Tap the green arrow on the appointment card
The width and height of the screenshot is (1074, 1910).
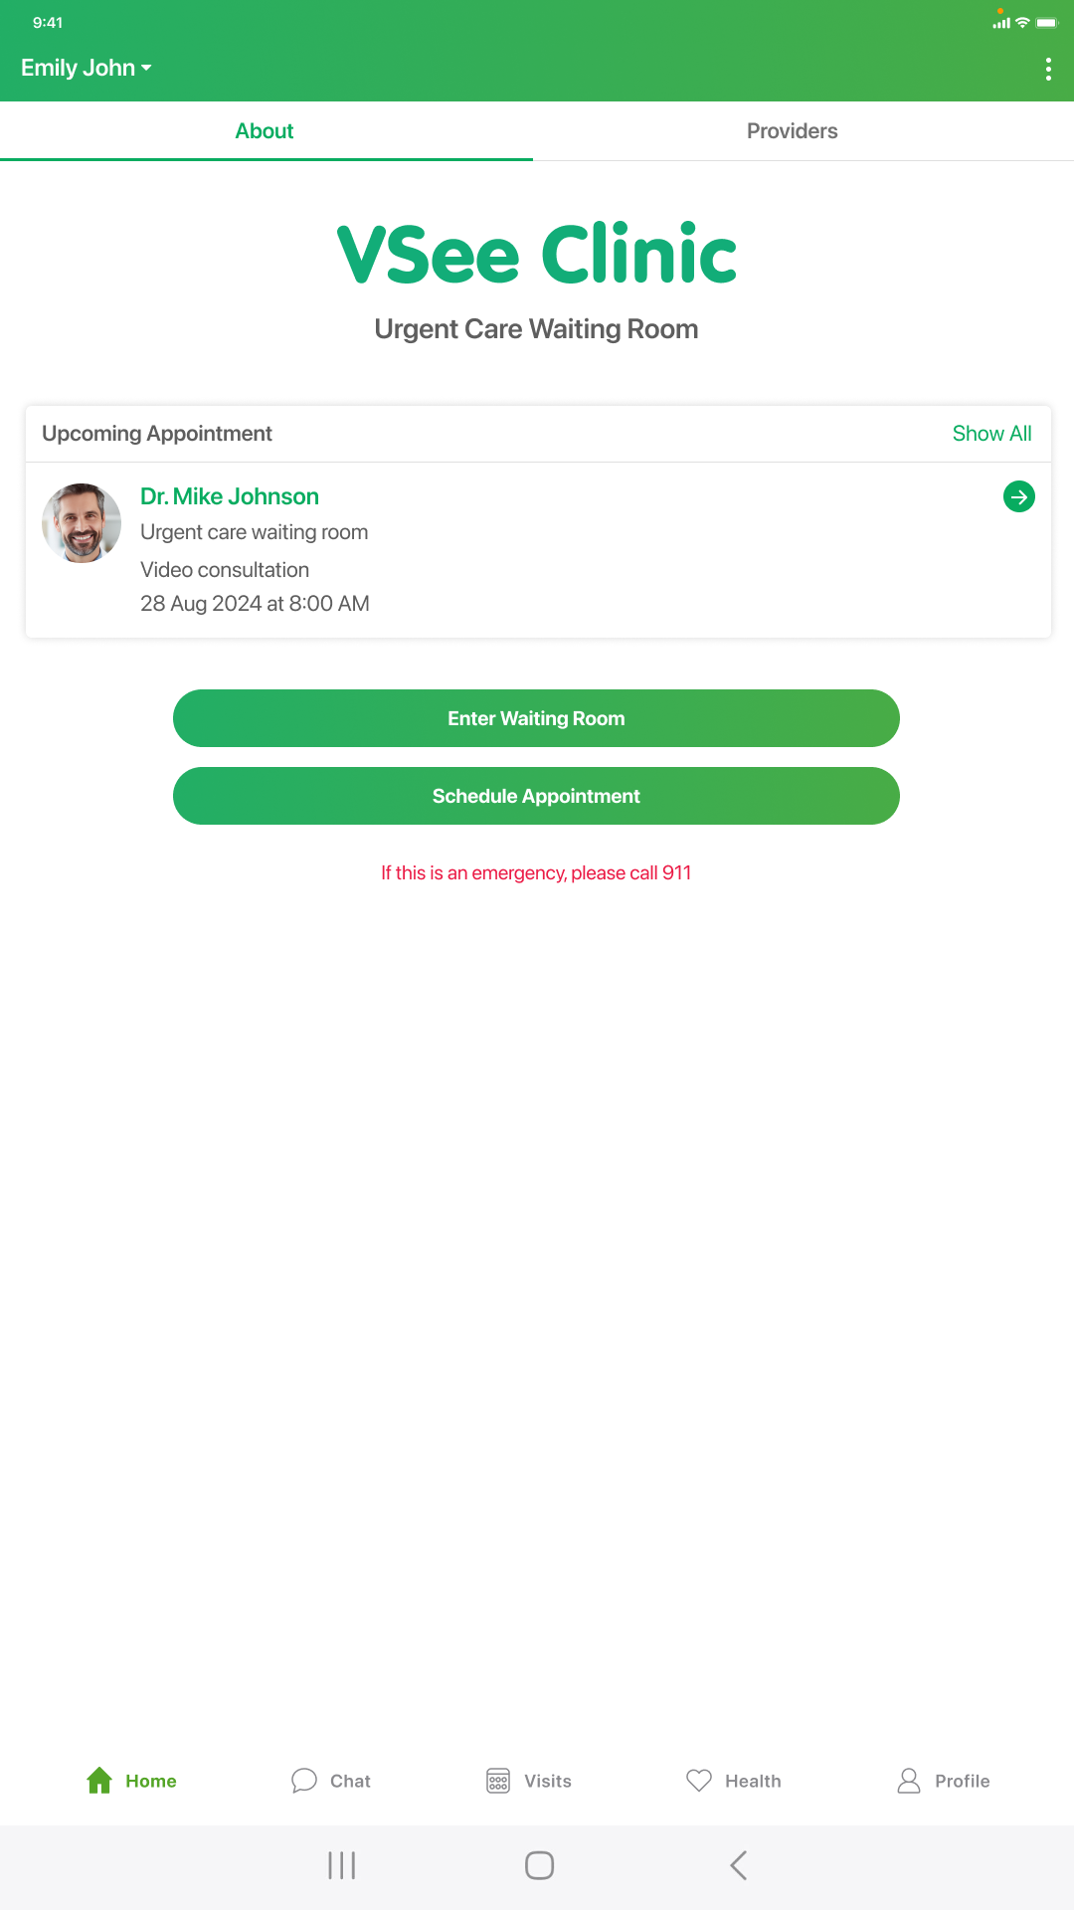[x=1019, y=496]
